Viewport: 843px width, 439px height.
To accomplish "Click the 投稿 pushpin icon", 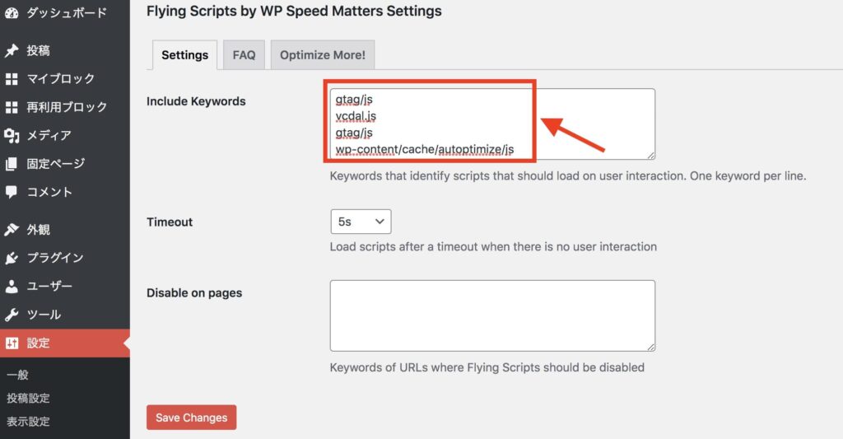I will [12, 50].
